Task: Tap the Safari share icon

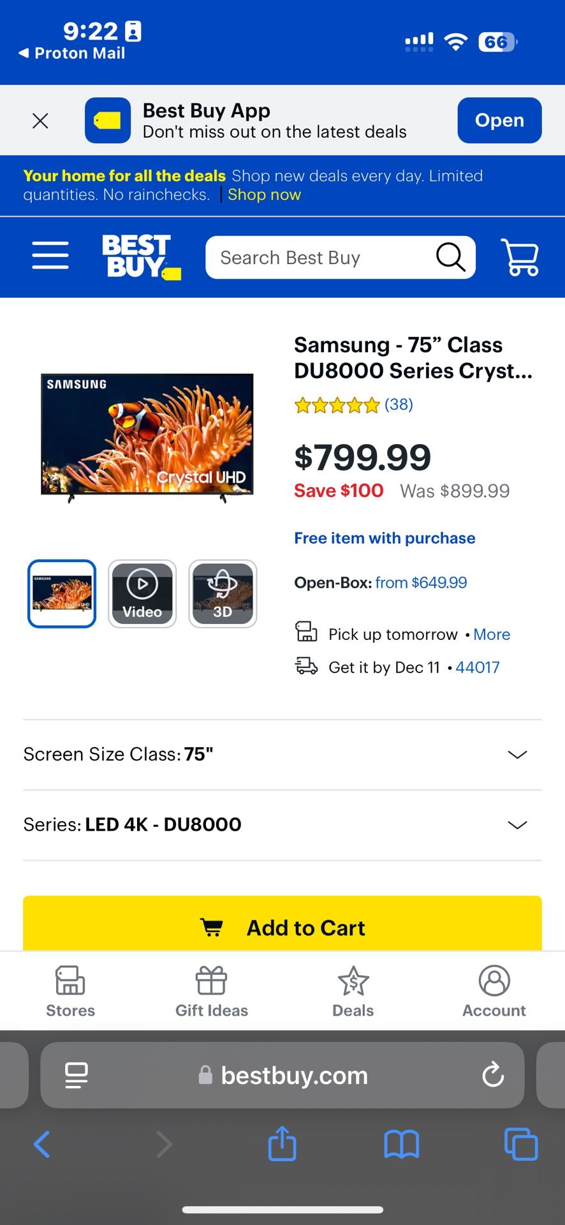Action: pyautogui.click(x=282, y=1143)
